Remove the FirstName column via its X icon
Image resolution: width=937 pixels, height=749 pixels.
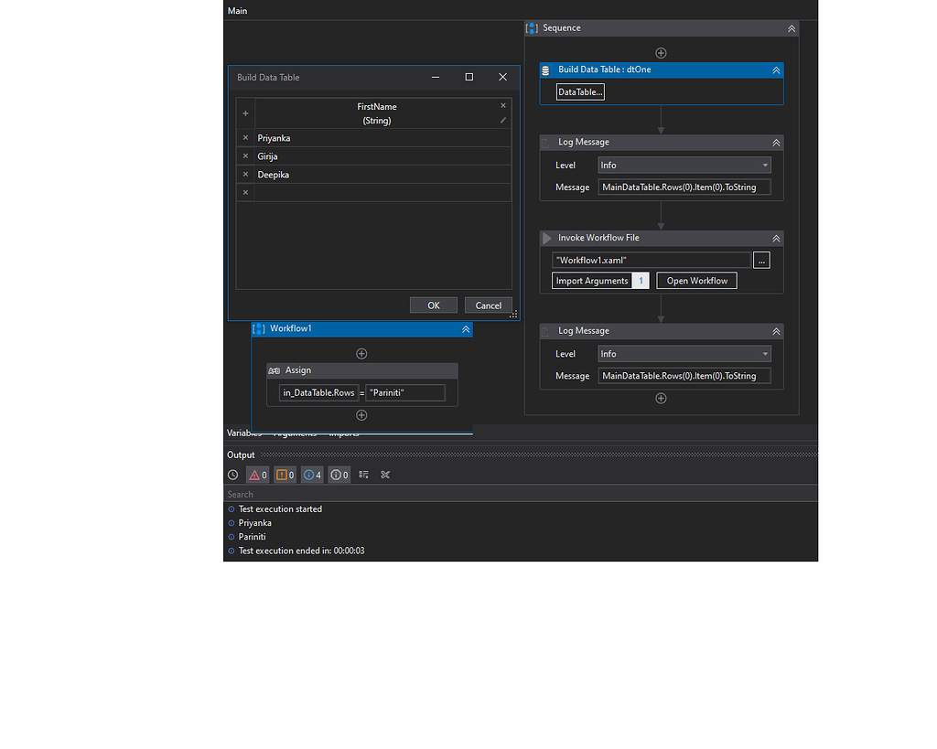pos(503,105)
